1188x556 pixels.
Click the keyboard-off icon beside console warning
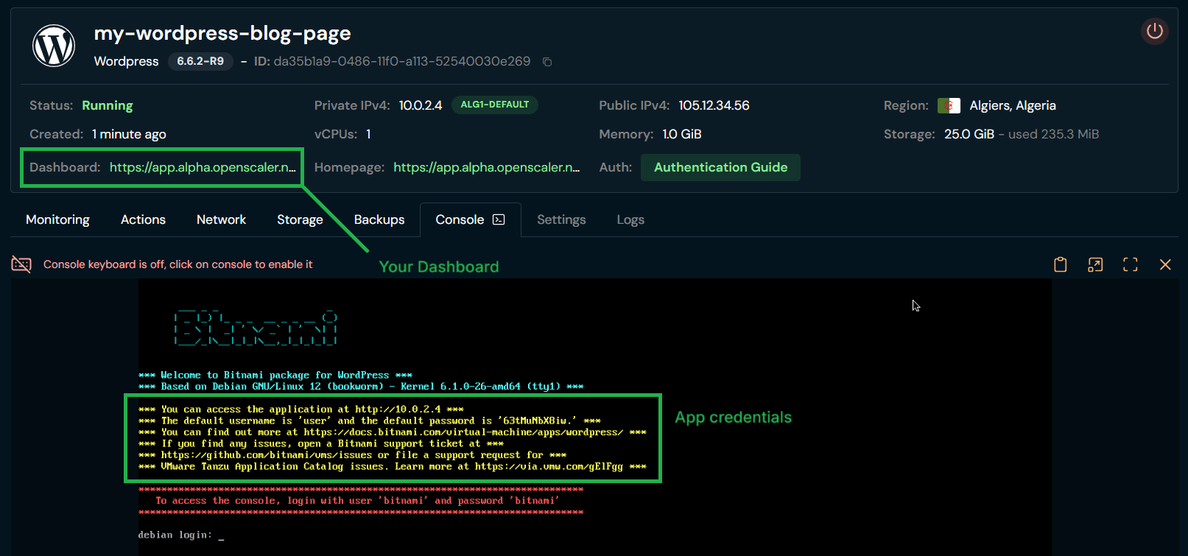[21, 264]
